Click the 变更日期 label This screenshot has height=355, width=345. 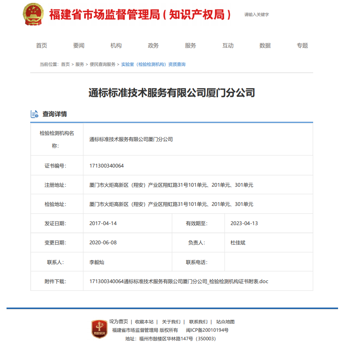tap(56, 243)
